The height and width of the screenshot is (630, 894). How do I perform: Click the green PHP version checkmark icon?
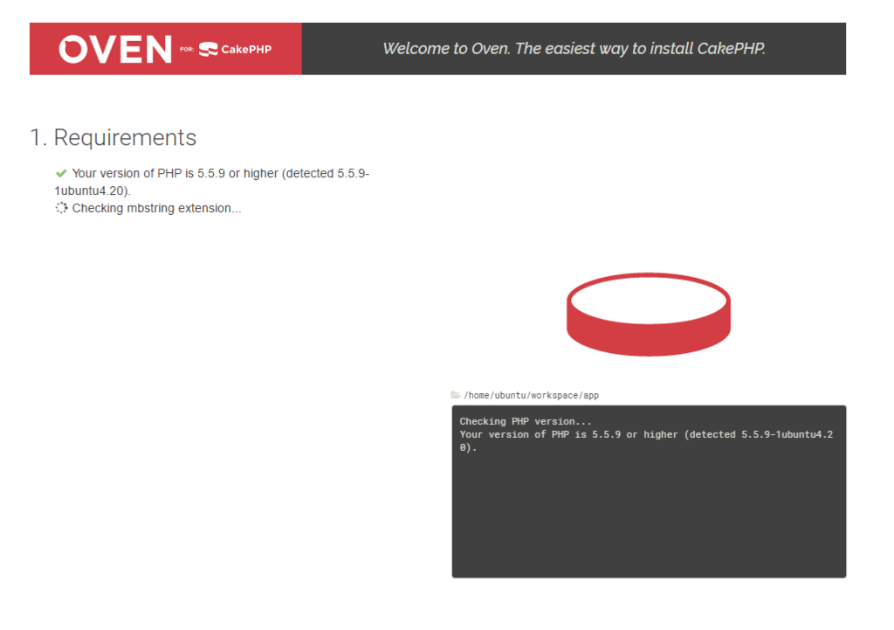click(x=61, y=173)
